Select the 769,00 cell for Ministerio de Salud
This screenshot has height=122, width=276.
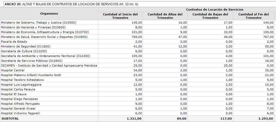137,37
